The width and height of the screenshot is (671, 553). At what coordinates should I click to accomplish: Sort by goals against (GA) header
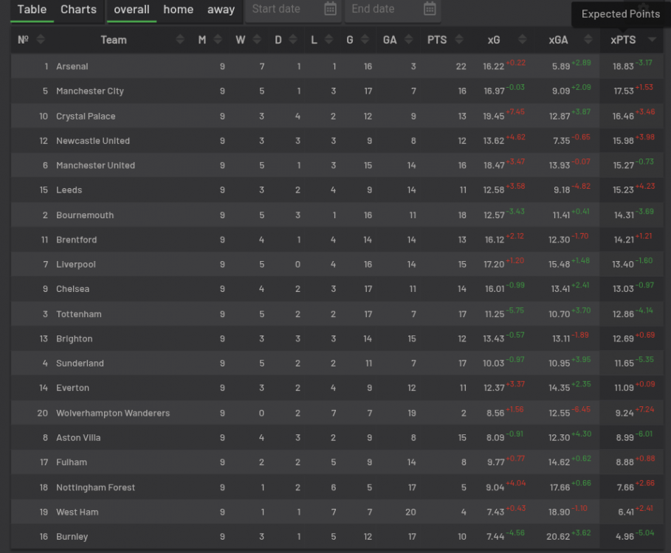390,40
